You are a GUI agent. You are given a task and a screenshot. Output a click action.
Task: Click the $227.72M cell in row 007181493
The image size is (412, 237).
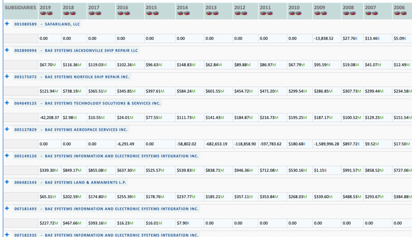click(50, 223)
